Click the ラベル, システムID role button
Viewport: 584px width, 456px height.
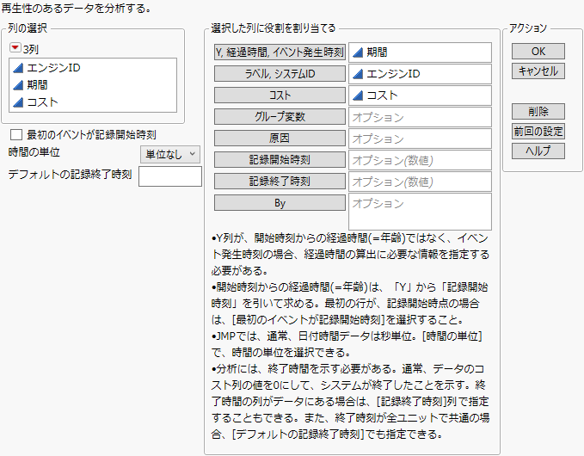pos(280,74)
